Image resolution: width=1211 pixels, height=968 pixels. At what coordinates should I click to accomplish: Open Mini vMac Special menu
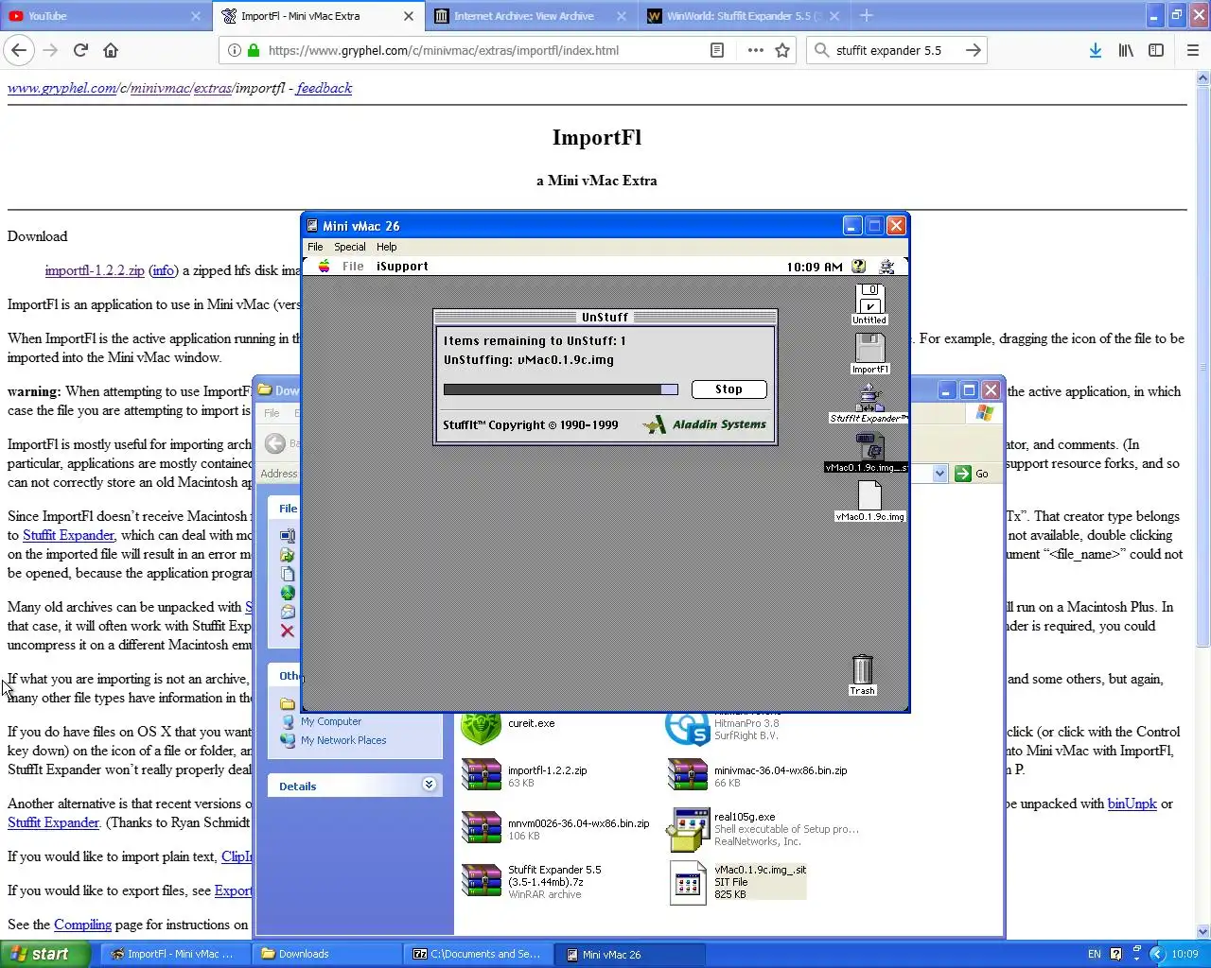(x=350, y=247)
